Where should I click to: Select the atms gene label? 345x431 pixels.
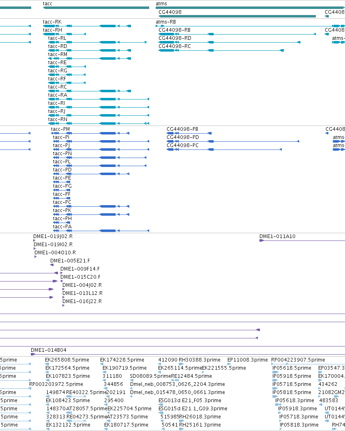(161, 4)
